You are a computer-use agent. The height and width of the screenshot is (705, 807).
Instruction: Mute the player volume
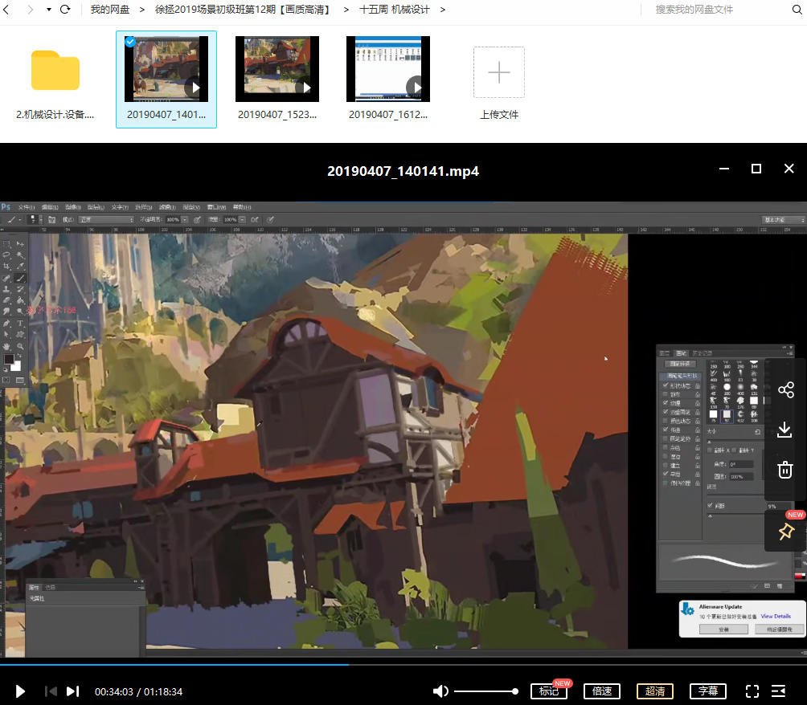click(440, 691)
